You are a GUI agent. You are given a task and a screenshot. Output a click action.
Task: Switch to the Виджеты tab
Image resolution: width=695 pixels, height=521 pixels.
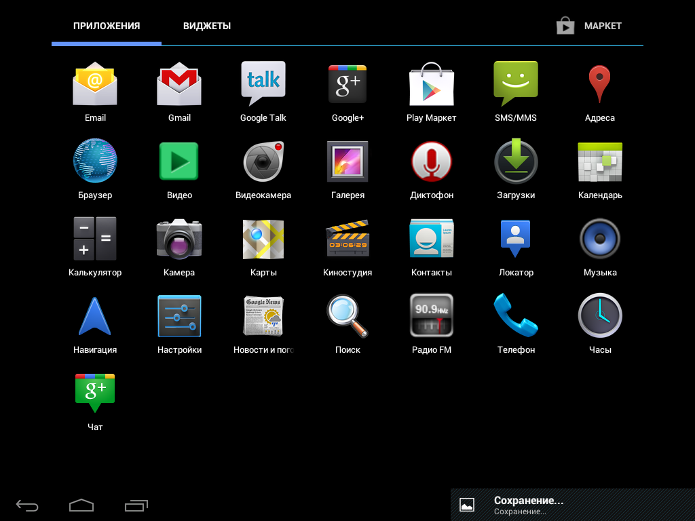[207, 26]
